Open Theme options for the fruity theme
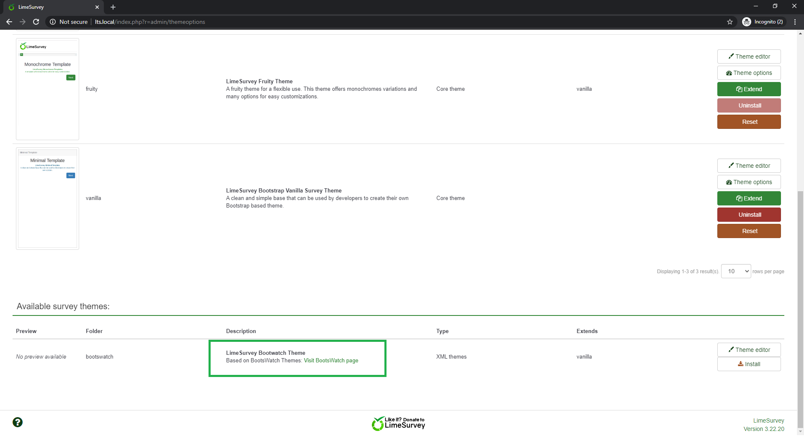Screen dimensions: 804x441 (x=749, y=73)
